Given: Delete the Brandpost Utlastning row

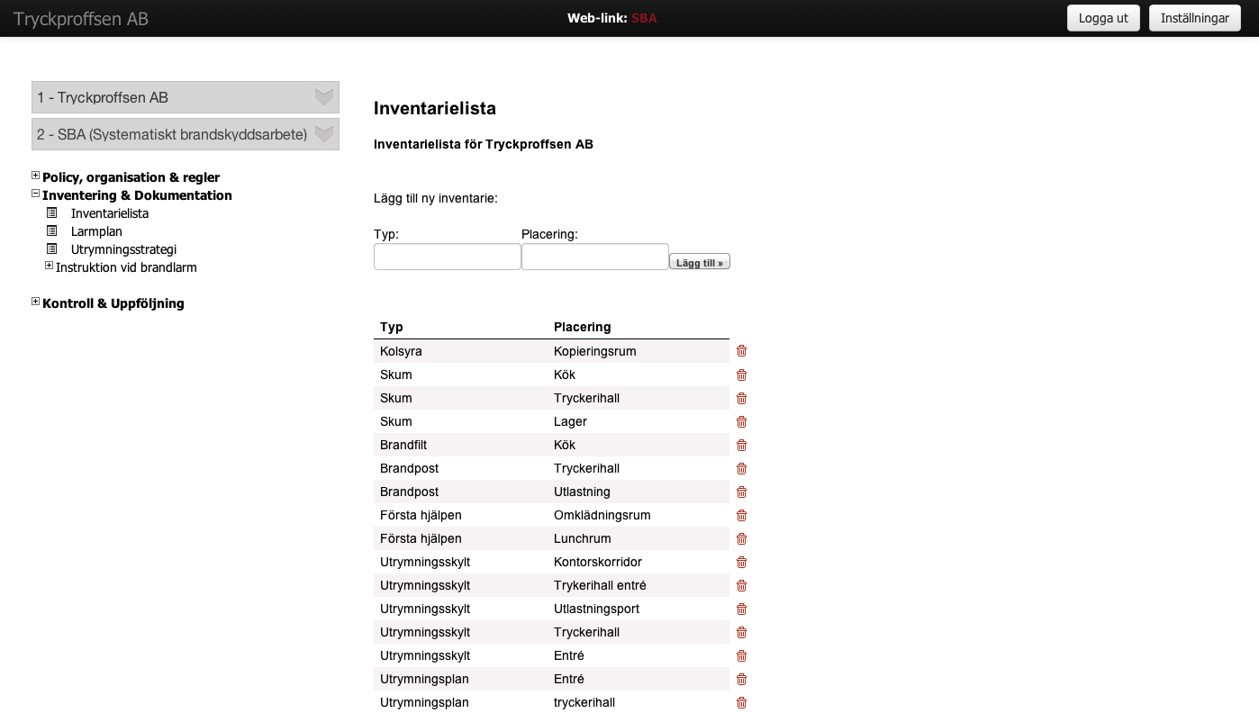Looking at the screenshot, I should 742,492.
